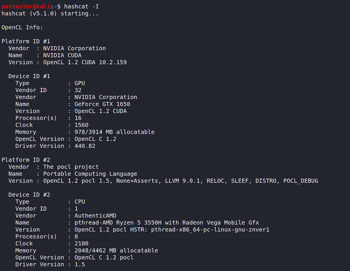Click 'POCL_DEBUG' in the version line
The image size is (350, 271).
pos(301,181)
